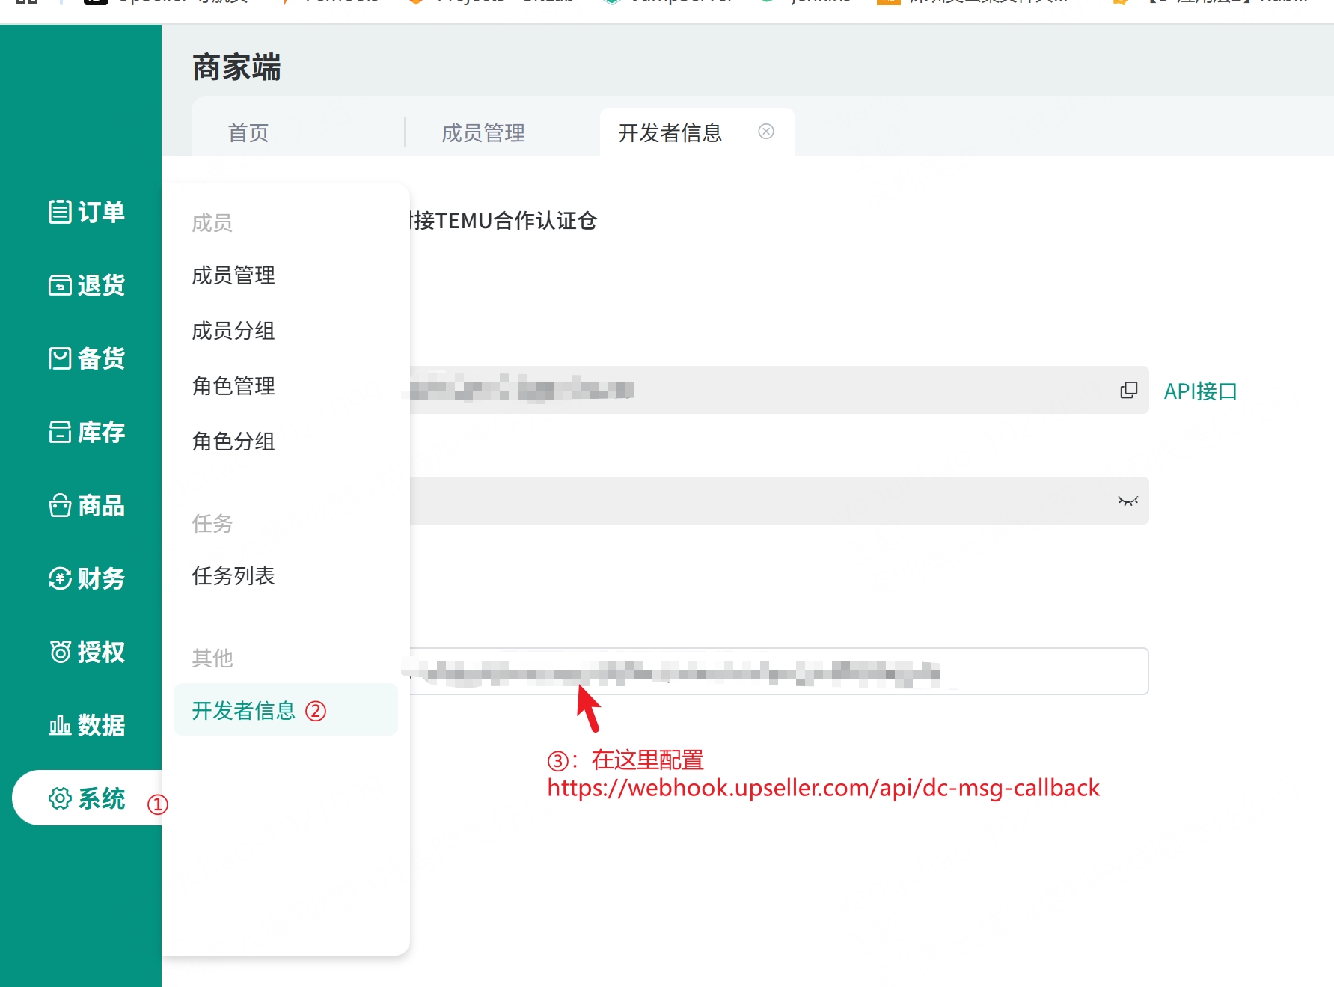Open 任务列表 from the submenu
Screen dimensions: 1334x987
[233, 576]
